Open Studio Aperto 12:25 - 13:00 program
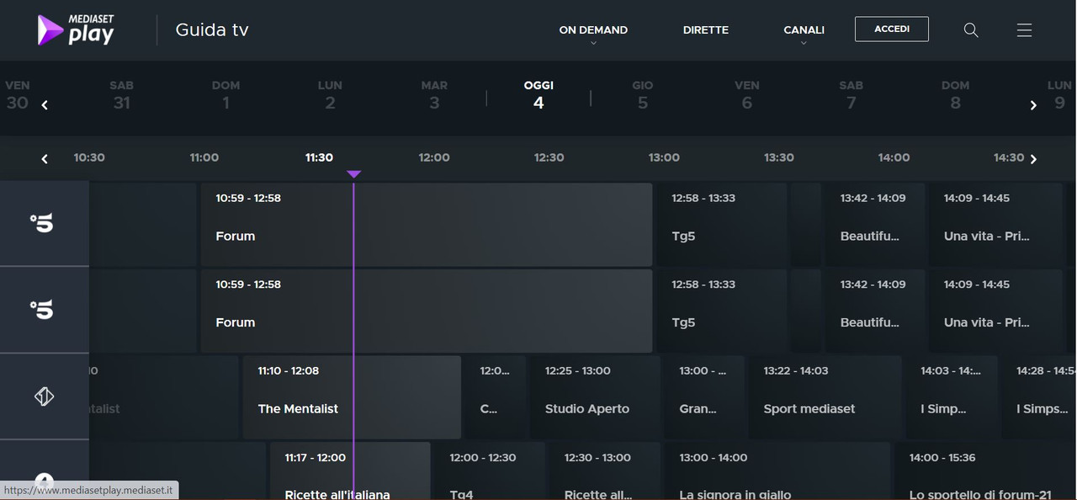Image resolution: width=1077 pixels, height=500 pixels. pyautogui.click(x=594, y=397)
